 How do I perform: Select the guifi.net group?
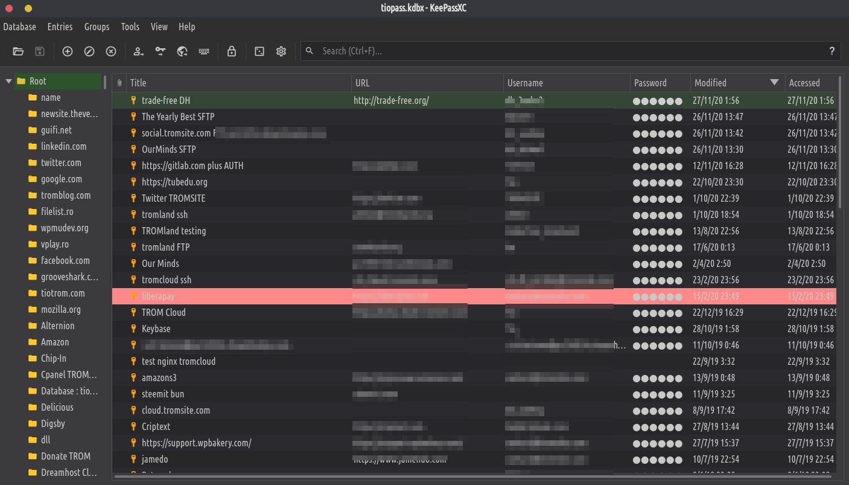pyautogui.click(x=56, y=130)
